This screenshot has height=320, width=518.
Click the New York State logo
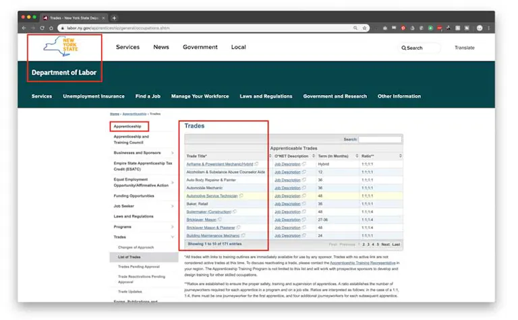(x=65, y=48)
